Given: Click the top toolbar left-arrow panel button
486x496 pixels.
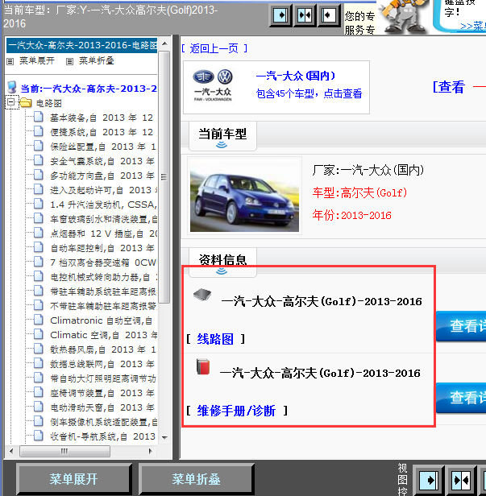Looking at the screenshot, I should tap(329, 14).
